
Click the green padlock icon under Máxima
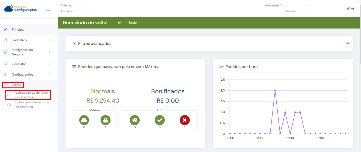(105, 120)
